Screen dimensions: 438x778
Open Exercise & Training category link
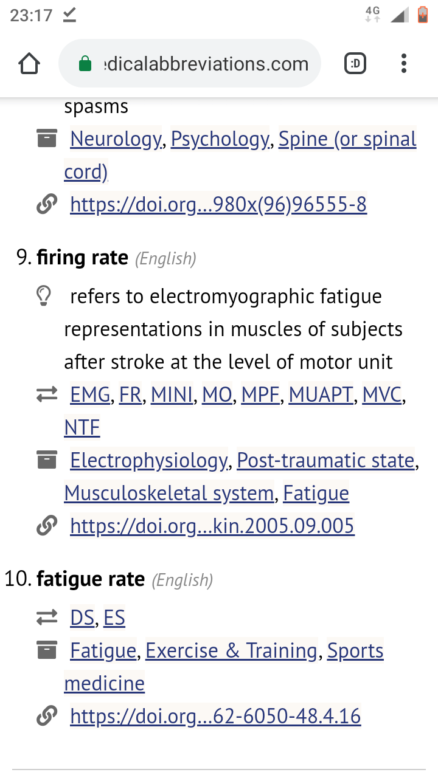coord(232,651)
